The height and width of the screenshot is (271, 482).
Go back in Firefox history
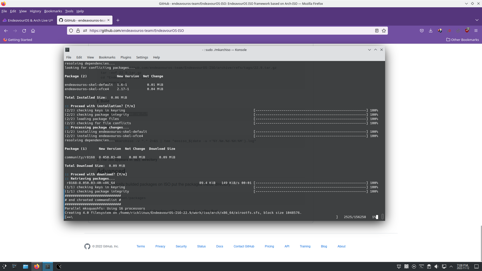[6, 31]
